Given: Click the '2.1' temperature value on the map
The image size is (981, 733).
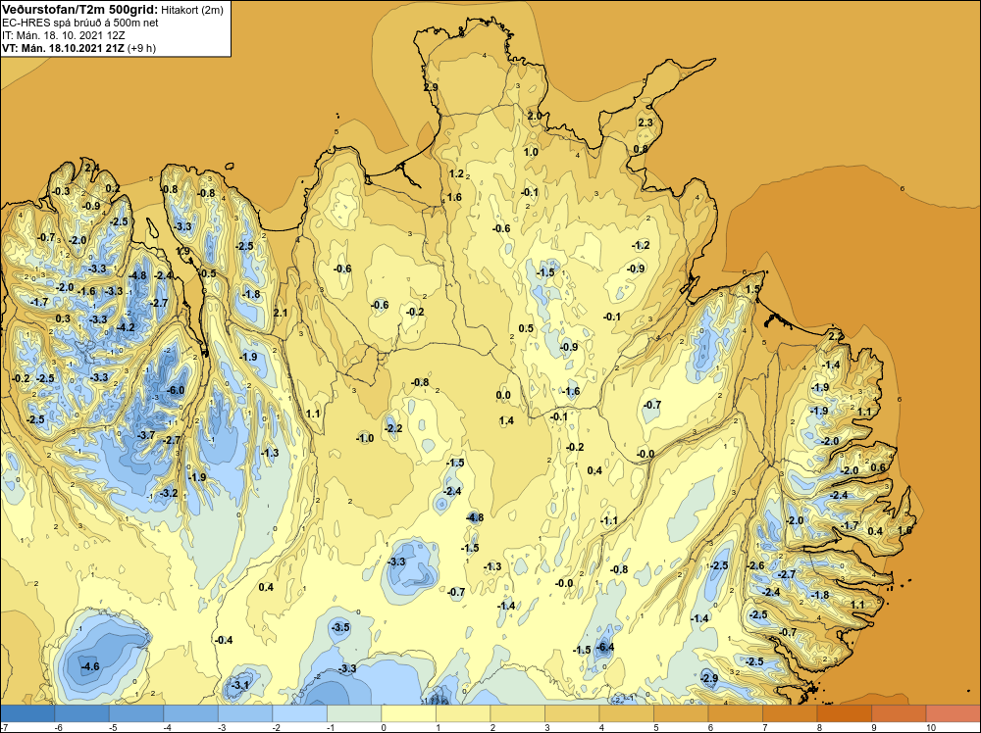Looking at the screenshot, I should [281, 313].
